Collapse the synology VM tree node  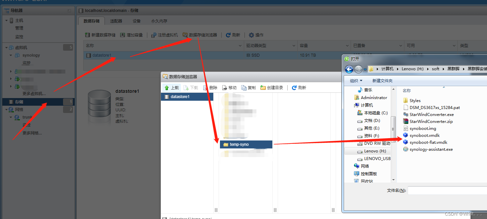point(11,55)
